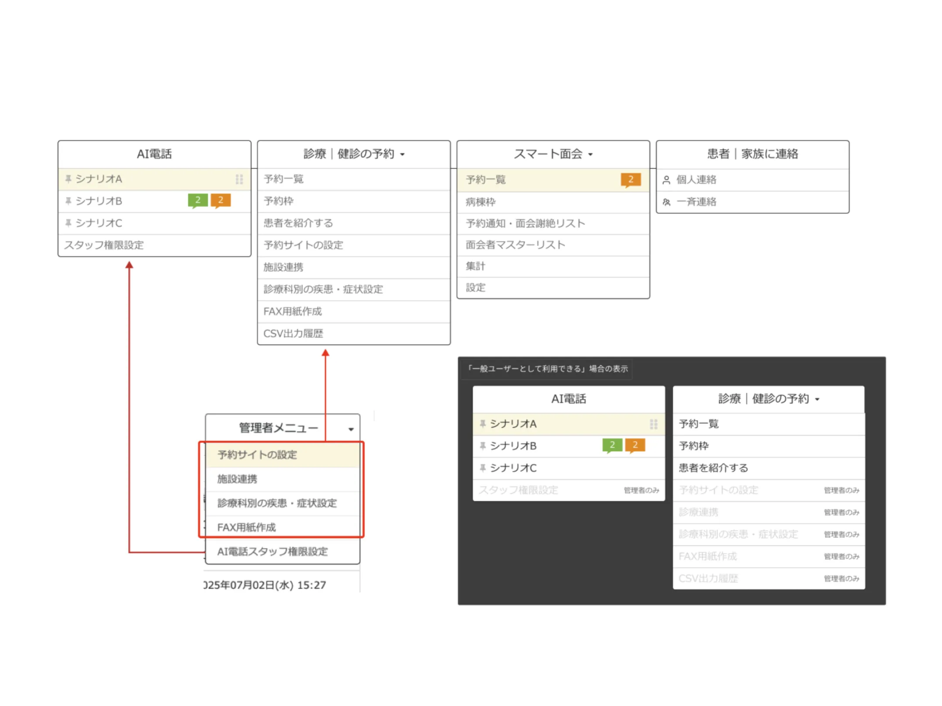Click green badge on シナリオB in the top panel
This screenshot has width=942, height=706.
click(x=198, y=200)
